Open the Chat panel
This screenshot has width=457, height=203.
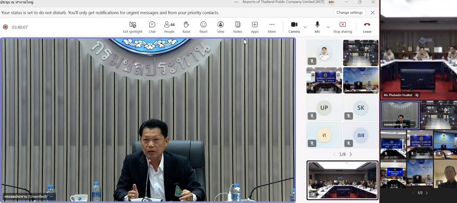[x=152, y=27]
